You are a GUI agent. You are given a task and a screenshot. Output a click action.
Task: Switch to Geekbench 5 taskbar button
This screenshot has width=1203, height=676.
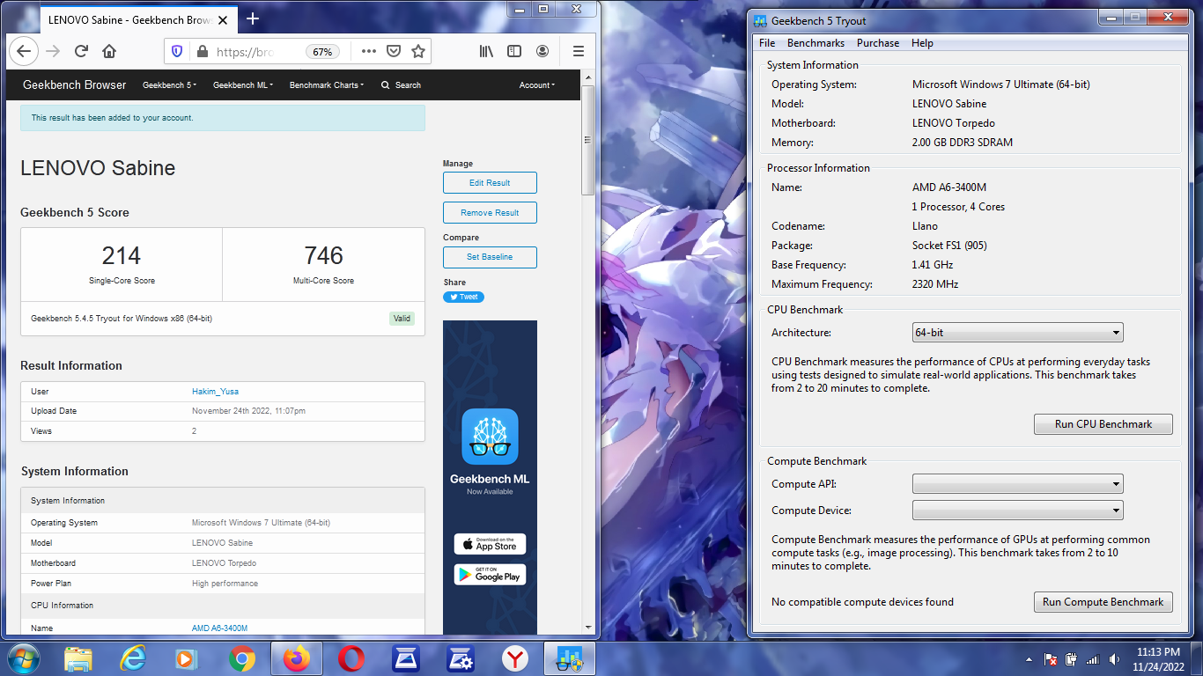click(570, 658)
